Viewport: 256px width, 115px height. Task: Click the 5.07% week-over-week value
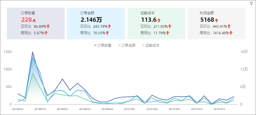[x=39, y=33]
